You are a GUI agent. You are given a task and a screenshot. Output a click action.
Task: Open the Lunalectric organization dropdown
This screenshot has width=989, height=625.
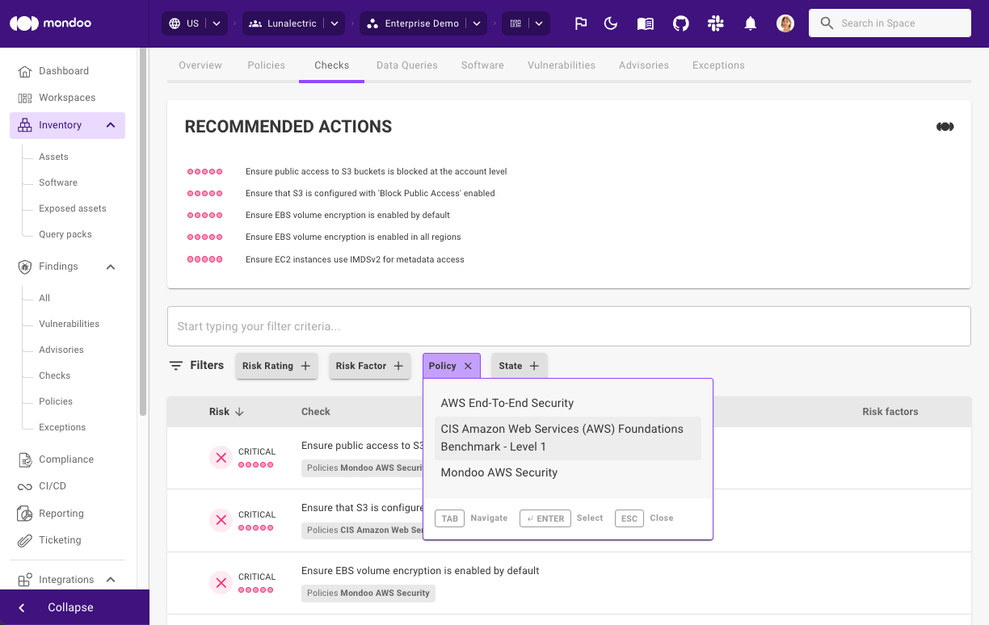pos(335,23)
